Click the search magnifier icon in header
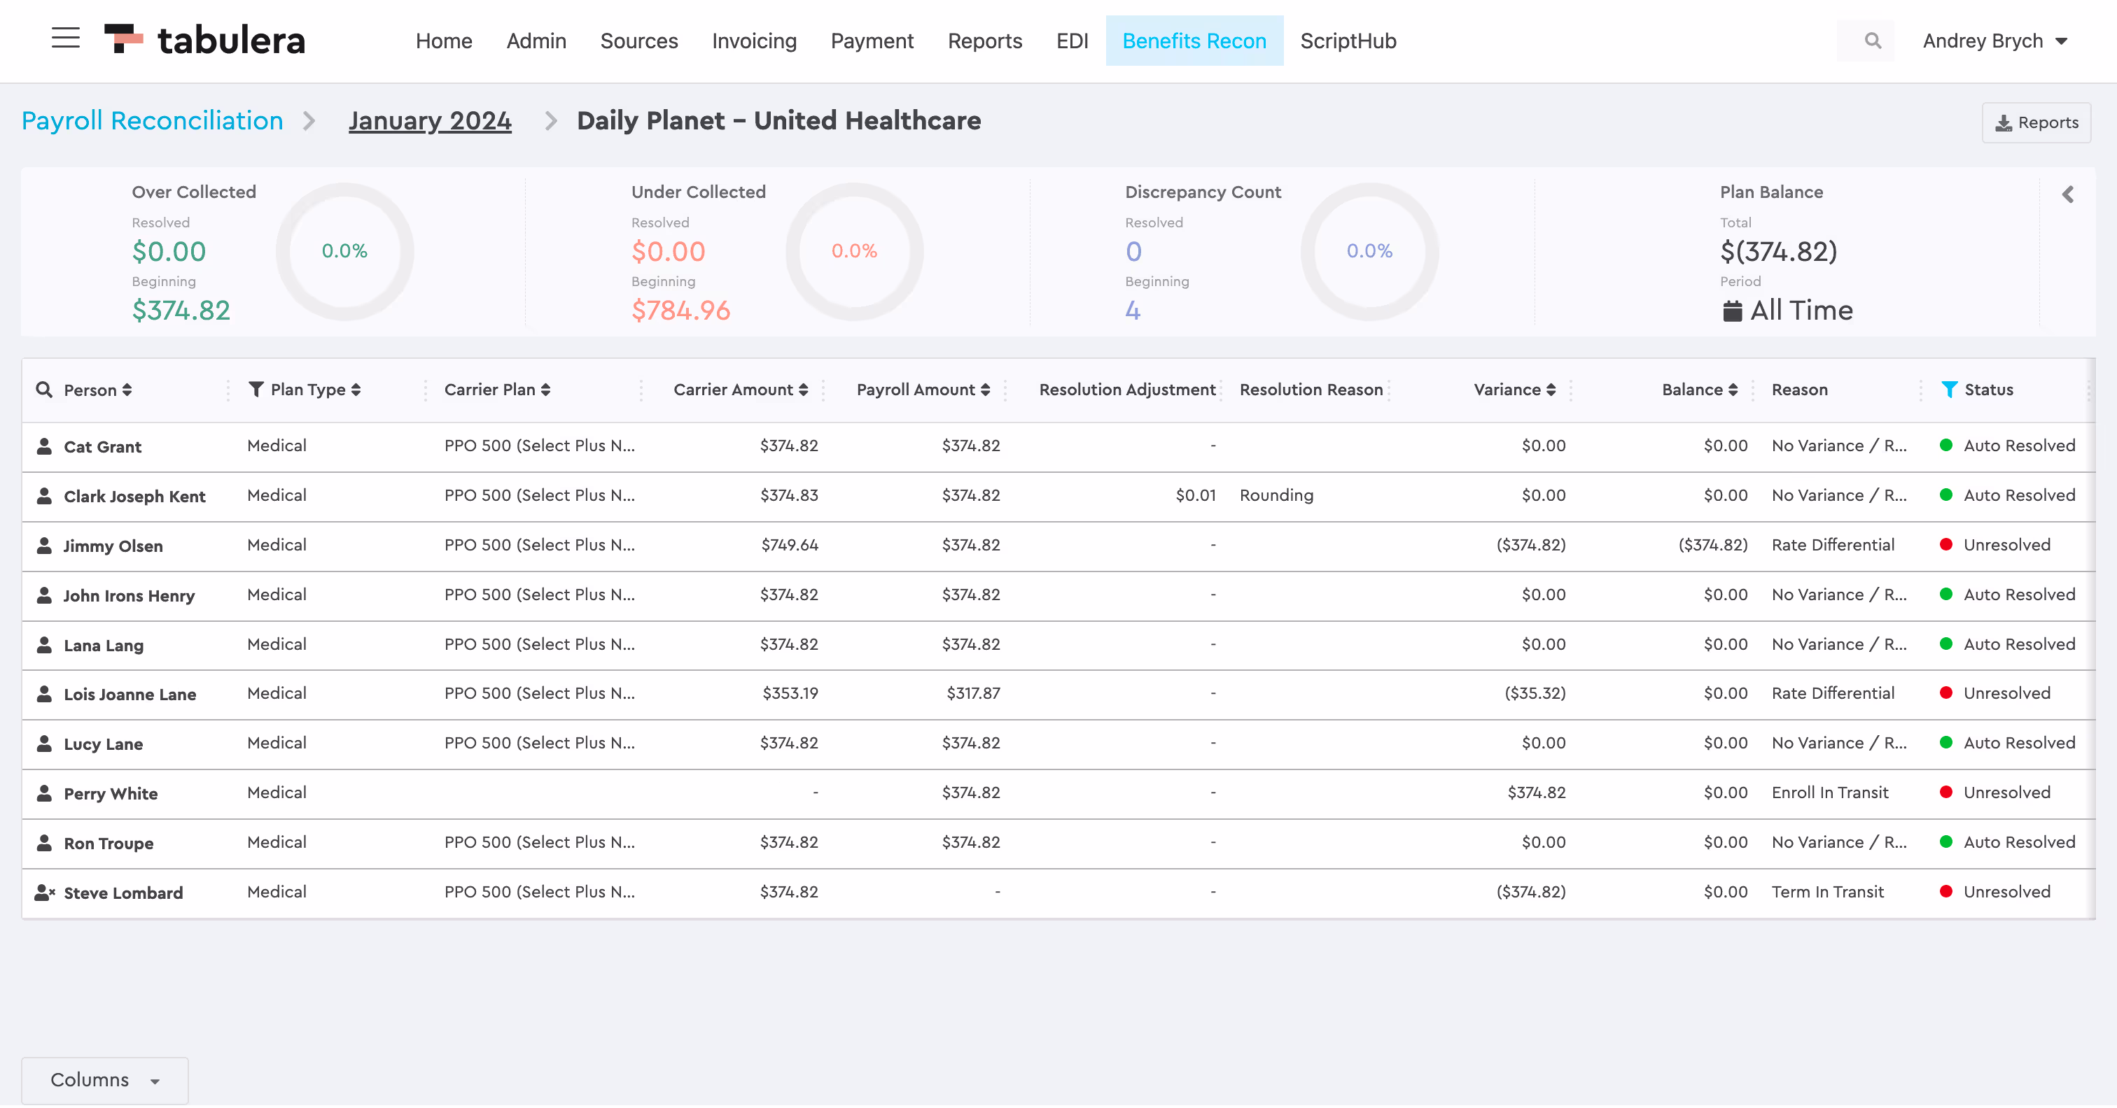Image resolution: width=2117 pixels, height=1108 pixels. [x=1873, y=41]
